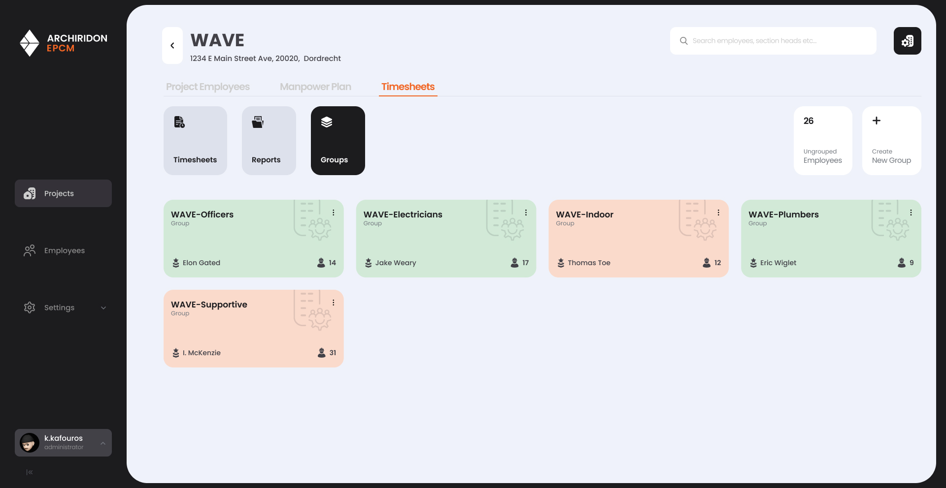Select the Groups tile

pyautogui.click(x=338, y=141)
